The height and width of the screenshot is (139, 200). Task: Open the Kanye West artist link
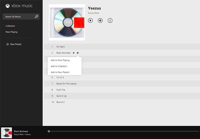point(93,13)
